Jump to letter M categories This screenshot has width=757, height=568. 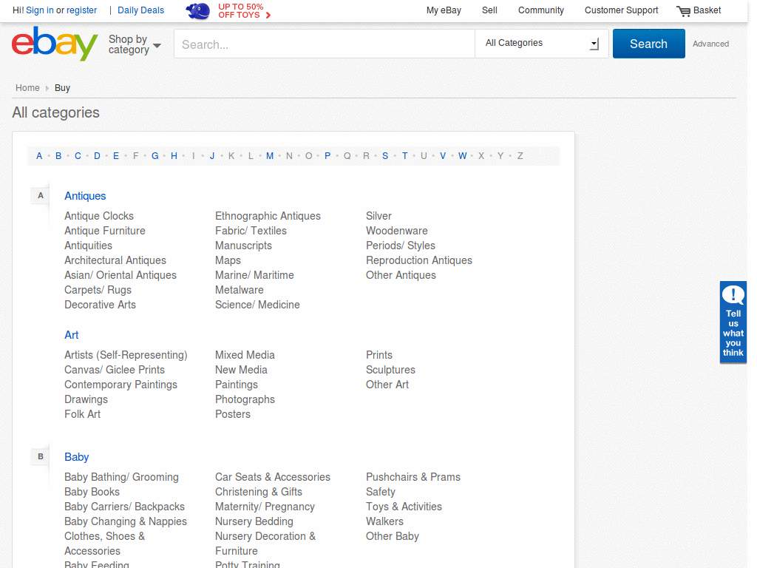(x=269, y=155)
